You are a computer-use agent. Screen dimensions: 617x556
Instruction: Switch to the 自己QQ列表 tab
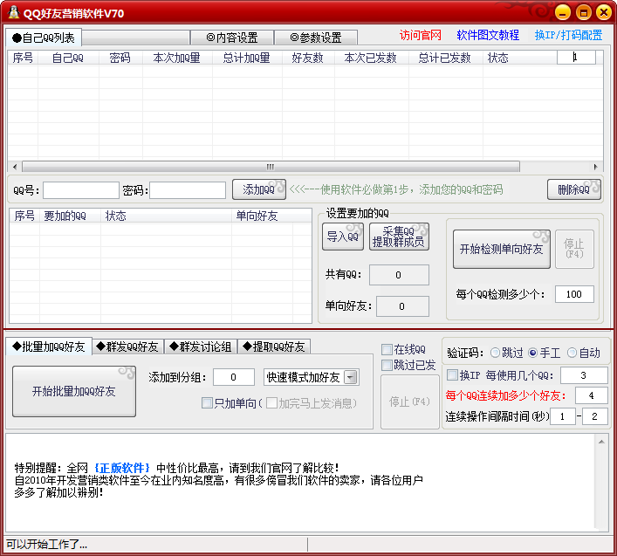point(44,38)
